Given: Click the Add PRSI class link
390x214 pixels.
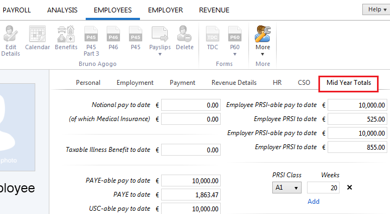Looking at the screenshot, I should (x=314, y=202).
